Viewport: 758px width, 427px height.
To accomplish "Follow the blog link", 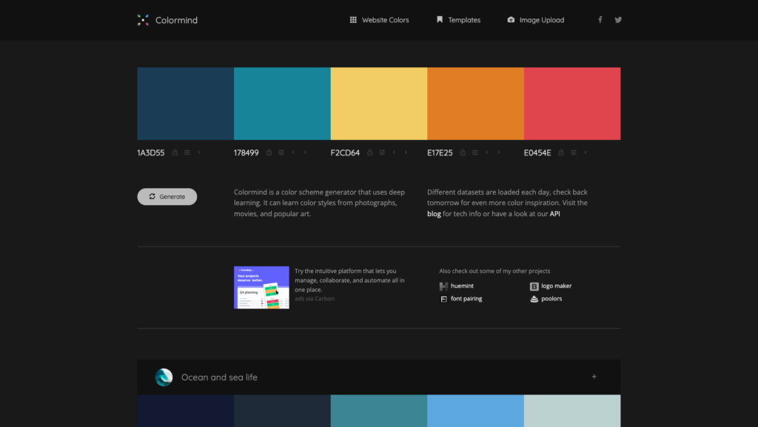I will click(x=434, y=213).
